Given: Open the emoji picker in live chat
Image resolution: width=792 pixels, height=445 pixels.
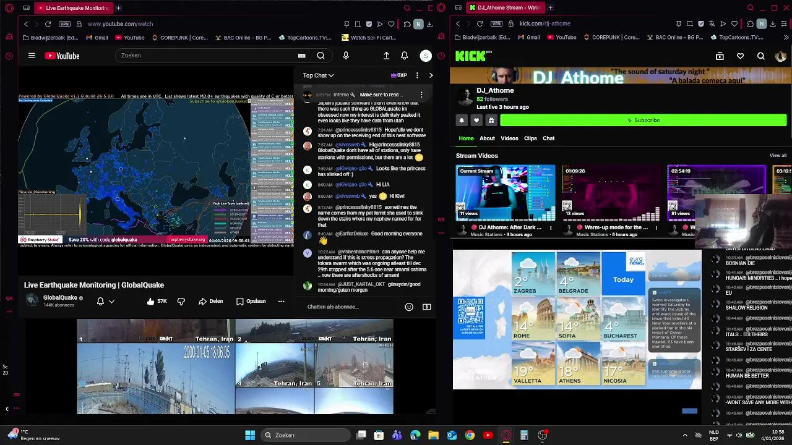Looking at the screenshot, I should coord(409,307).
